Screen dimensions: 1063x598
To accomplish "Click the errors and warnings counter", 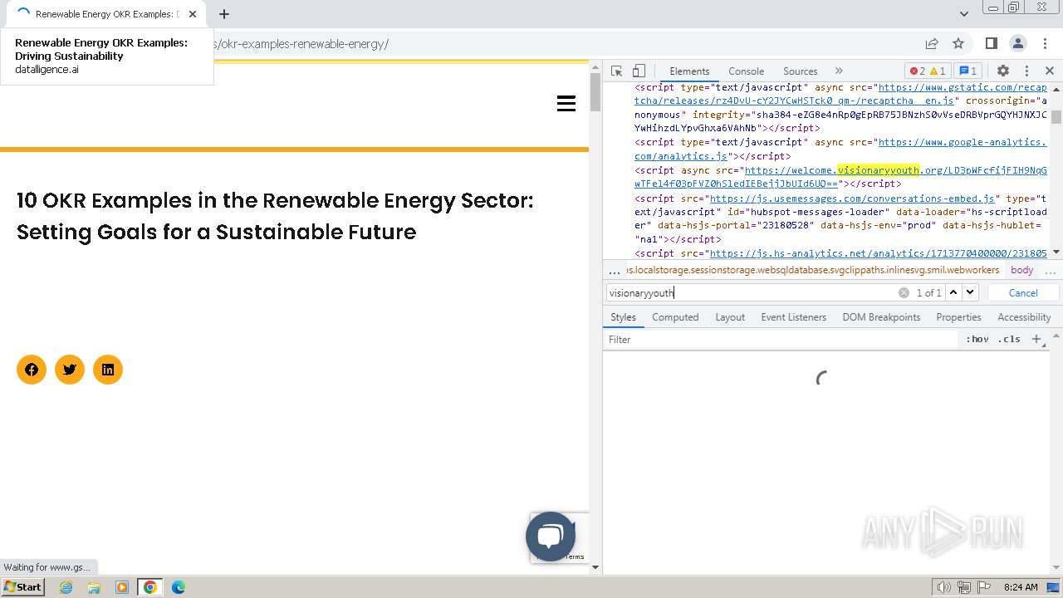I will 928,71.
